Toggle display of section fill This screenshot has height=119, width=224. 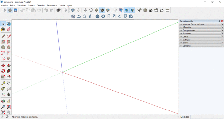132,10
